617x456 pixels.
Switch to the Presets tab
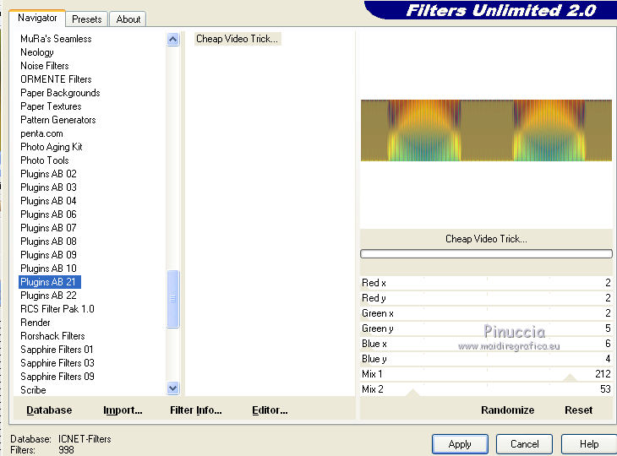pos(86,19)
